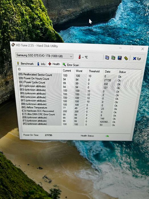Click the copy info to clipboard icon
This screenshot has height=199, width=149.
pos(107,58)
